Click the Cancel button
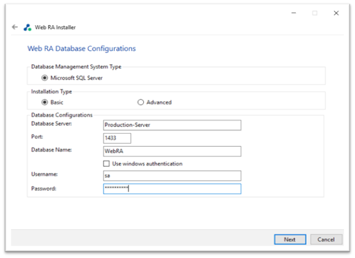 (x=326, y=239)
